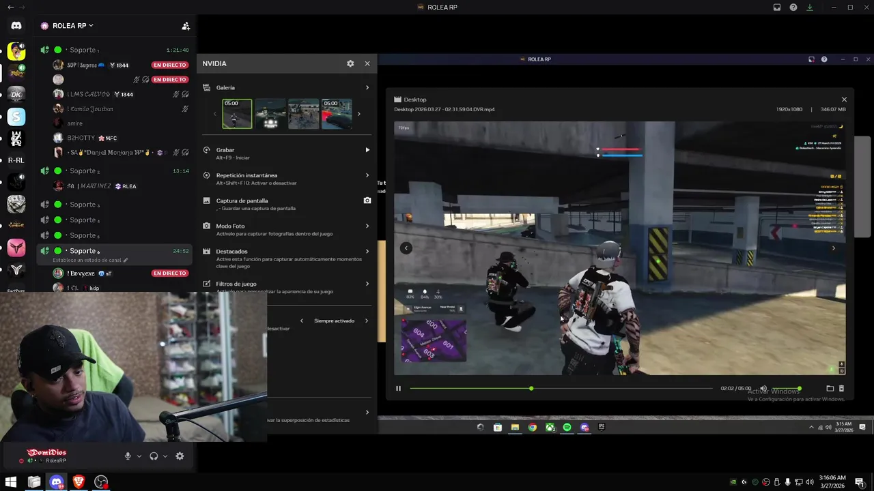This screenshot has height=491, width=874.
Task: Adjust the video volume slider
Action: pyautogui.click(x=785, y=389)
